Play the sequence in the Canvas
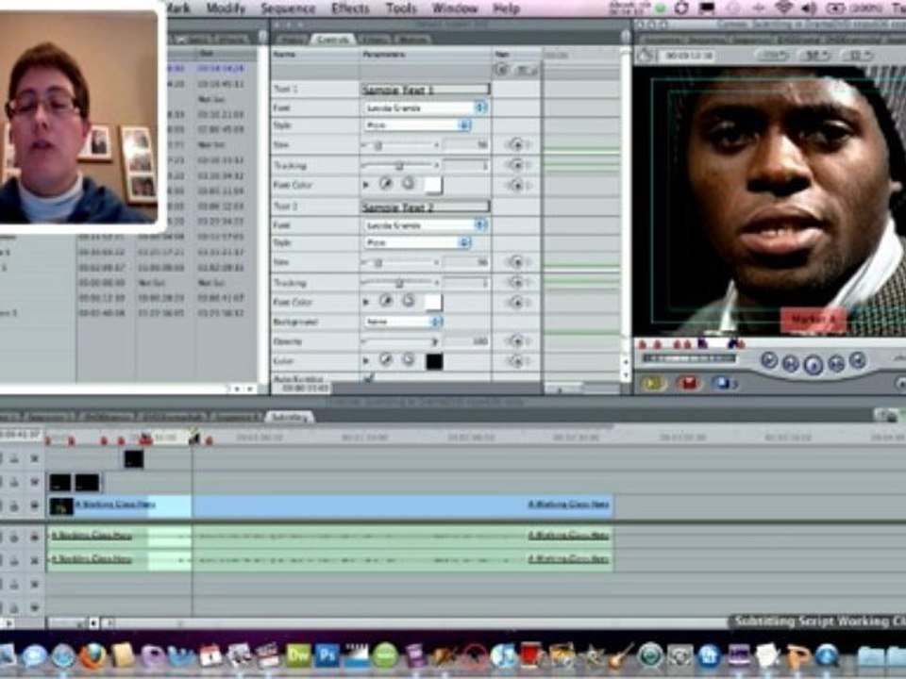 click(x=813, y=364)
